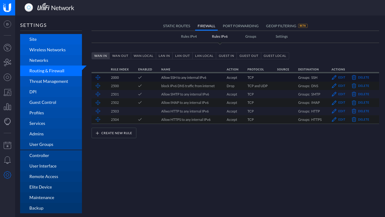Select the GUEST IN rule set
This screenshot has width=385, height=217.
pyautogui.click(x=226, y=56)
